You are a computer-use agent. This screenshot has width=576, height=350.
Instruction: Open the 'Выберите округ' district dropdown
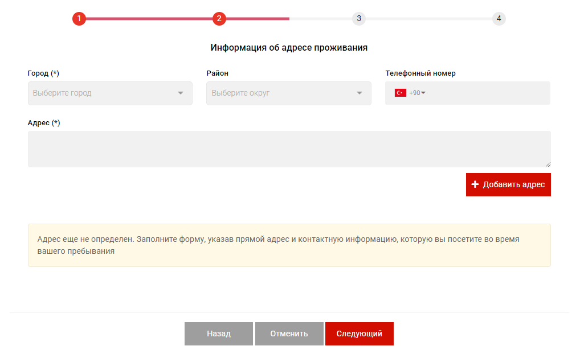[289, 93]
